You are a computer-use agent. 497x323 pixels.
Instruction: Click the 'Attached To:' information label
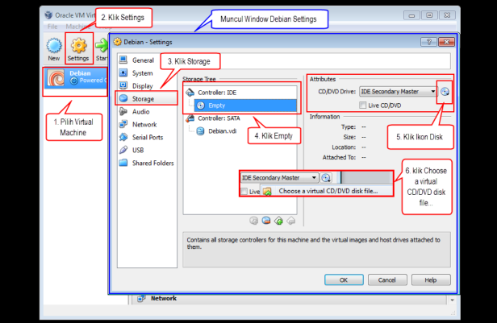(x=339, y=157)
